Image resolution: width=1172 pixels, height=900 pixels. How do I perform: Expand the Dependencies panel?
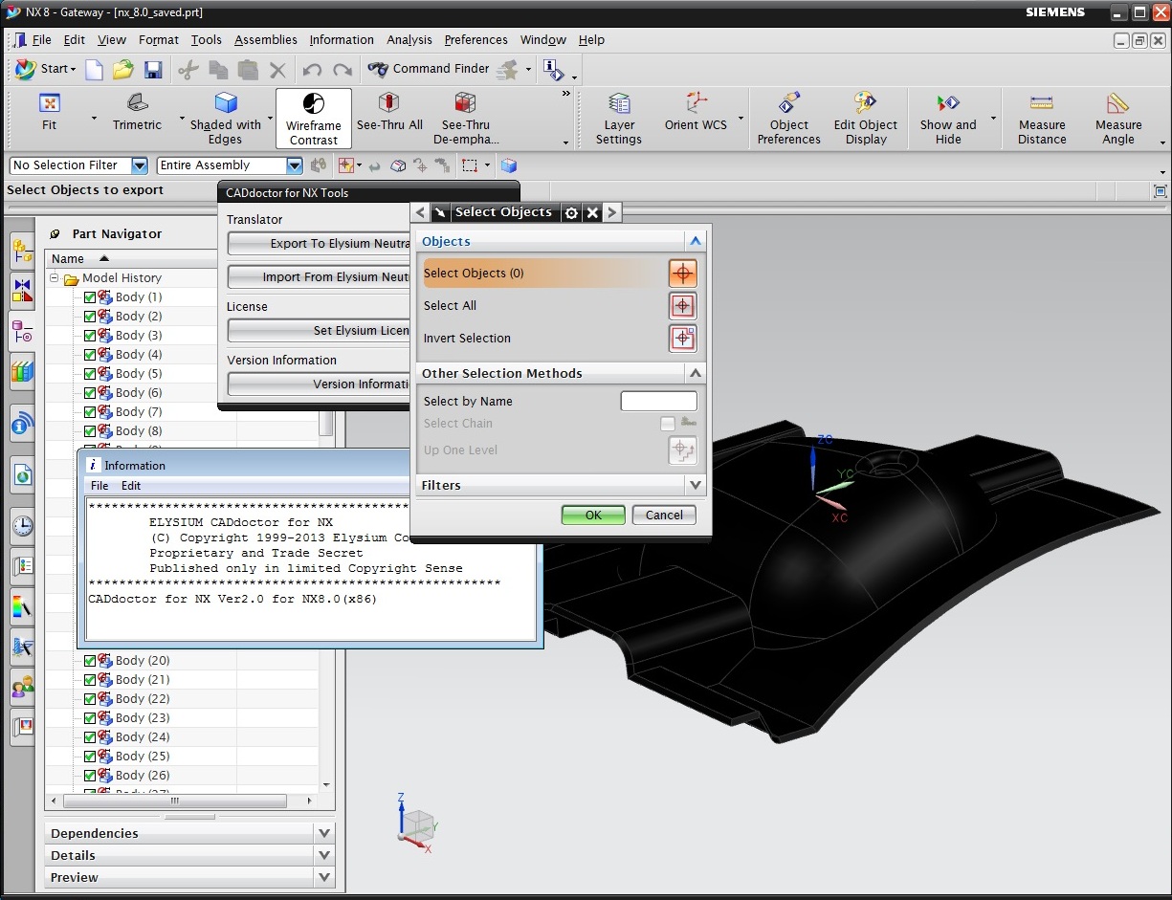(x=324, y=833)
